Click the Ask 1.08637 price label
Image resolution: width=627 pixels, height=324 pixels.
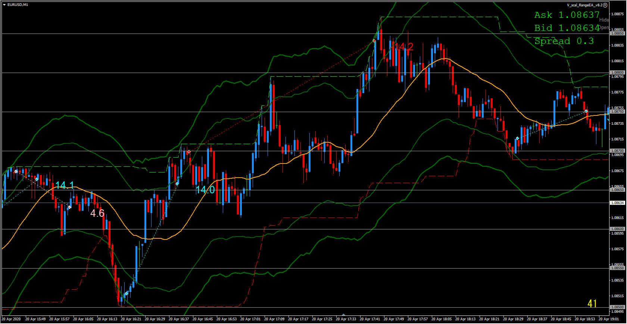tap(567, 15)
